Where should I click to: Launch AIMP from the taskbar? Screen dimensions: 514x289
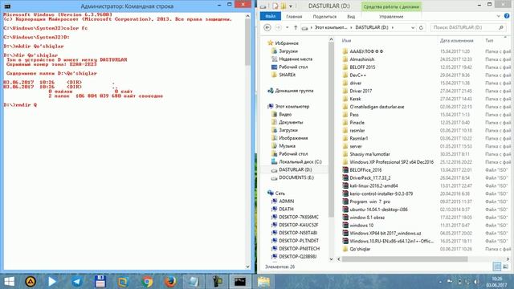tap(31, 282)
